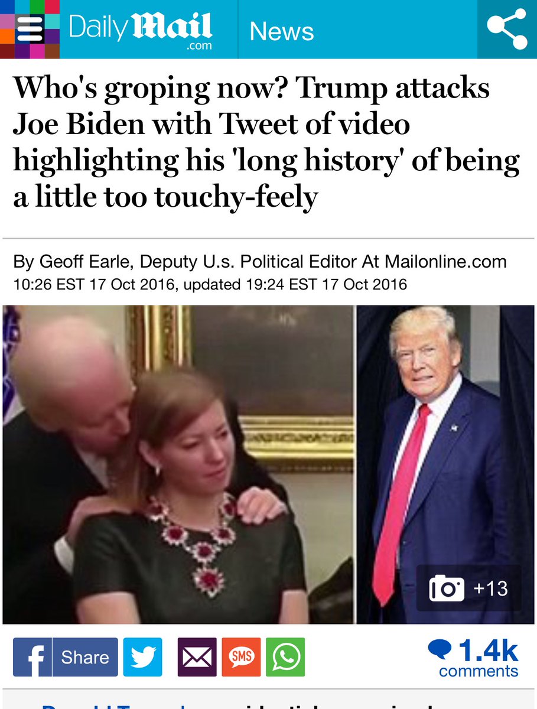The image size is (537, 709).
Task: View the photo of woman wearing red necklace
Action: click(x=178, y=464)
